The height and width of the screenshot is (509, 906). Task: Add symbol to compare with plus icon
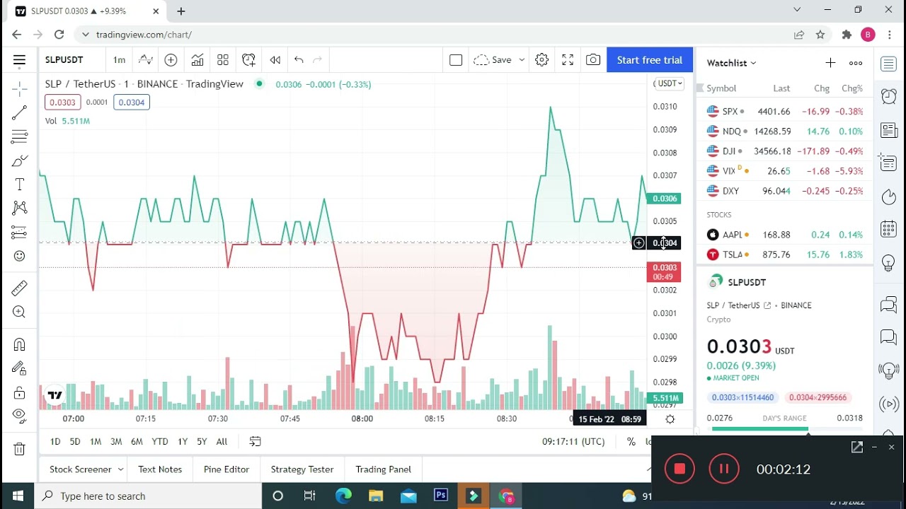[171, 60]
